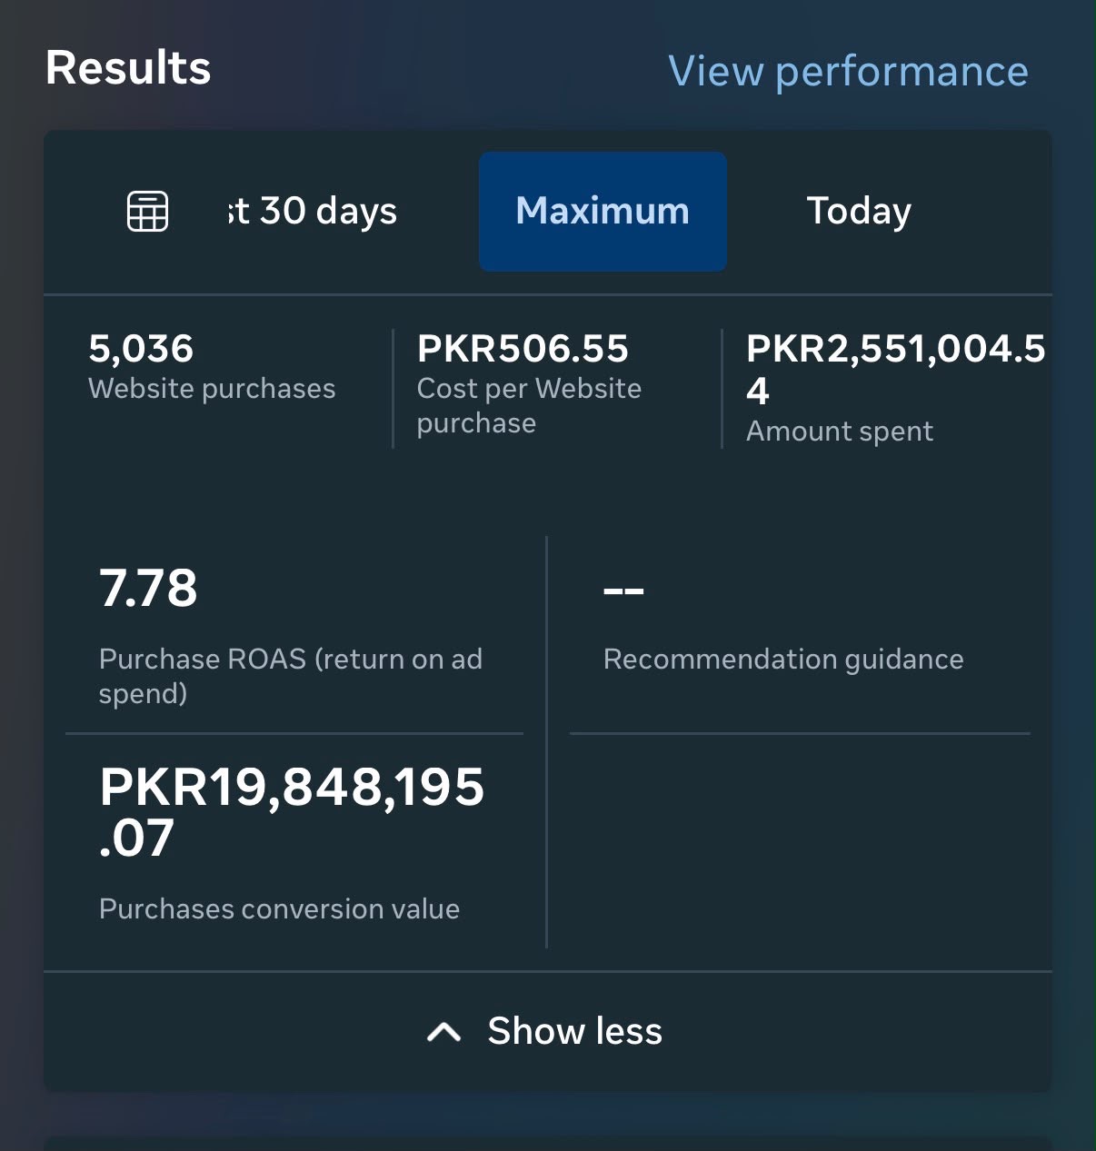Click the PKR506.55 cost value
1096x1151 pixels.
point(523,348)
